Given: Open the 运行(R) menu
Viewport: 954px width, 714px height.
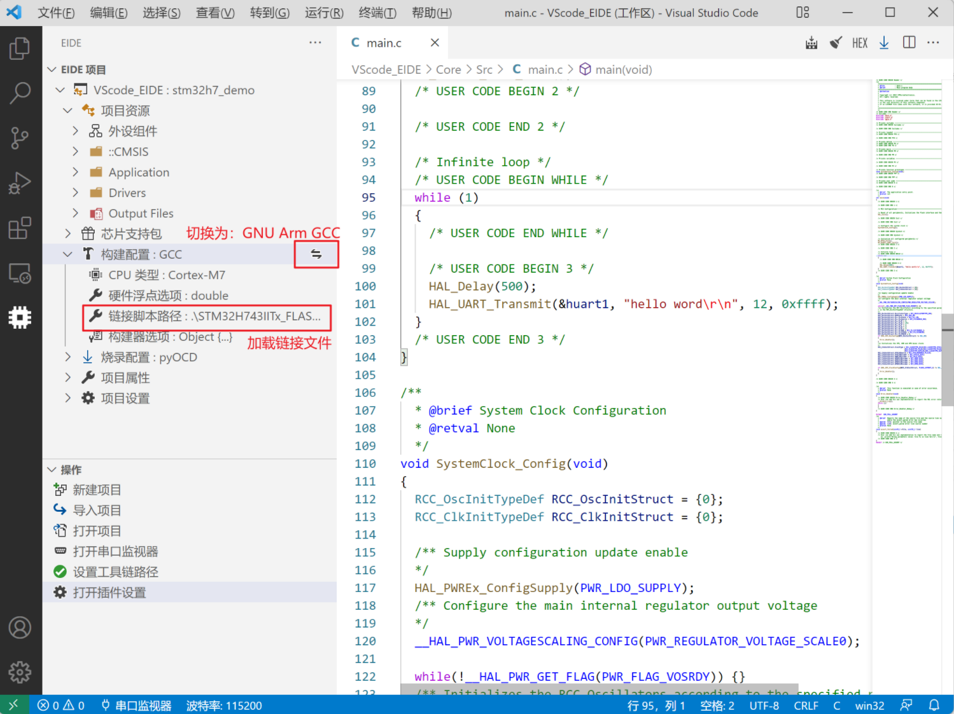Looking at the screenshot, I should click(x=324, y=13).
